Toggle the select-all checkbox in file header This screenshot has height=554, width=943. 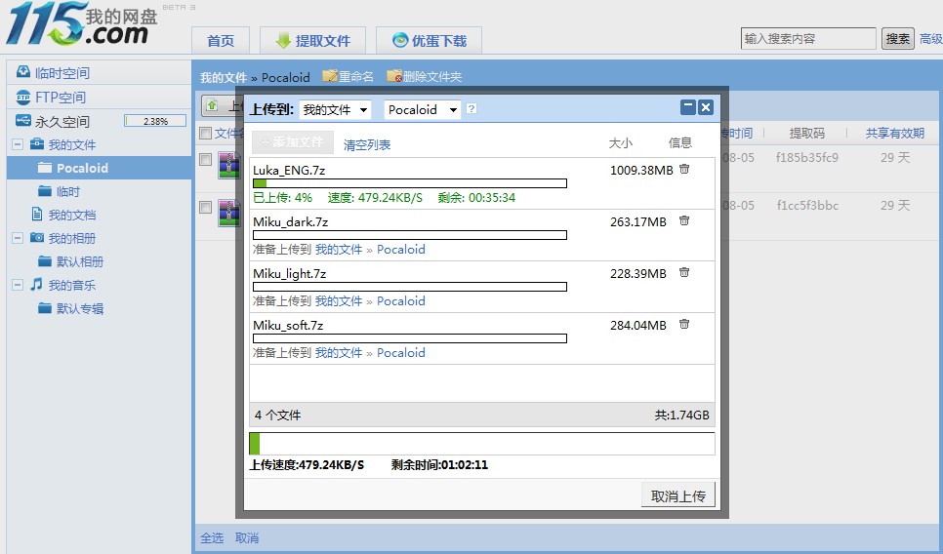click(x=206, y=133)
